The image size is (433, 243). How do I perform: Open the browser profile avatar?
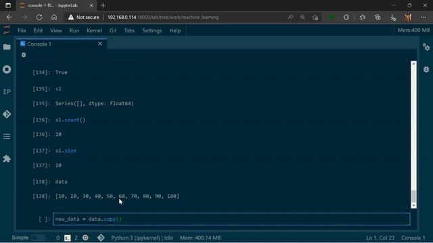(x=408, y=17)
